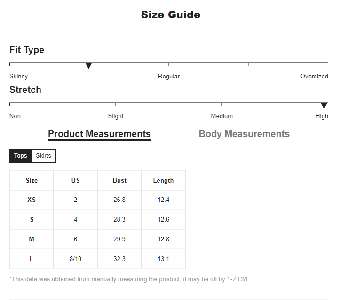
Task: Click the manual measurement disclaimer note
Action: pos(129,279)
